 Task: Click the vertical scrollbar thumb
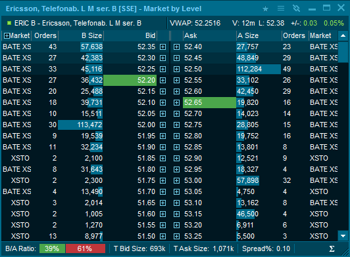click(x=343, y=52)
